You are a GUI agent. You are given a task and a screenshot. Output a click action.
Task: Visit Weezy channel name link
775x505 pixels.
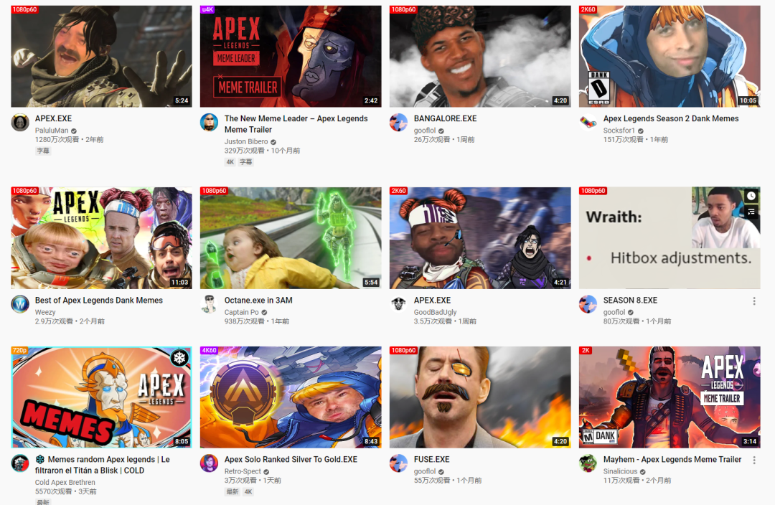coord(45,312)
